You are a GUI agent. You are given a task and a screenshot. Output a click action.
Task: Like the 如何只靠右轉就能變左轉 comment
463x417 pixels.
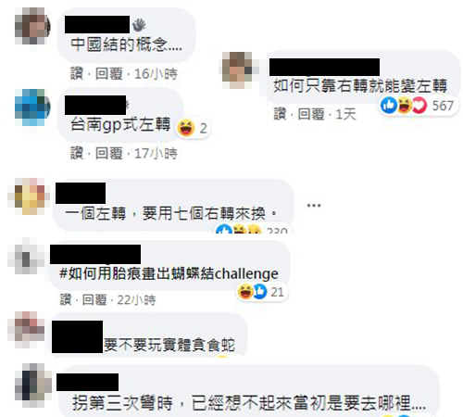point(280,114)
